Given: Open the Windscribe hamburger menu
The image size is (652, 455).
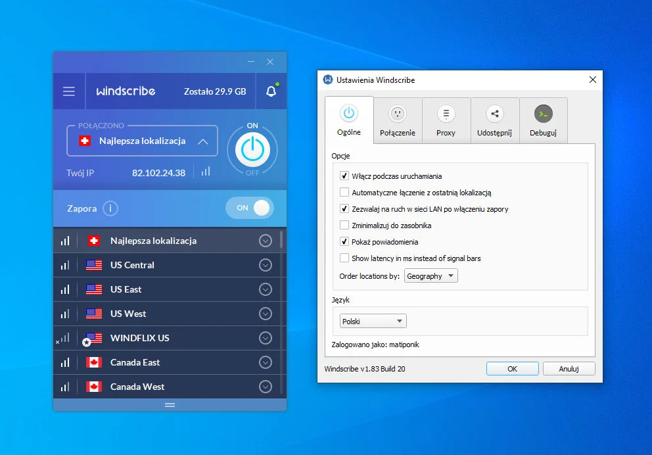Looking at the screenshot, I should click(x=69, y=91).
